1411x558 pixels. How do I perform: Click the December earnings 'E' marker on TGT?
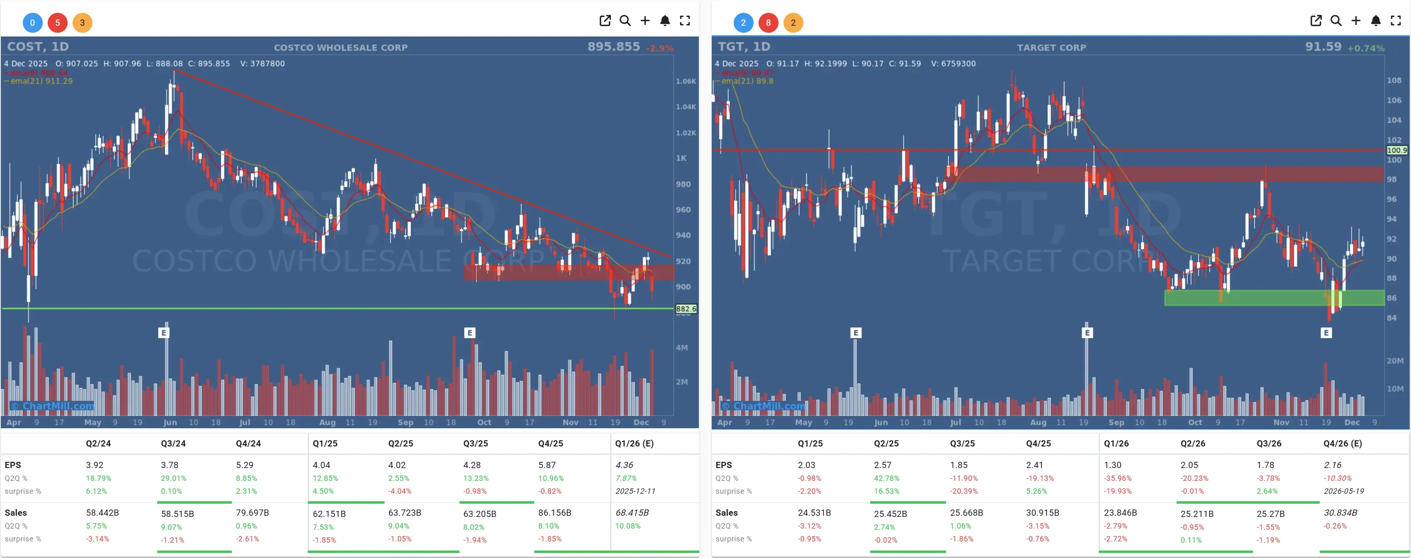pyautogui.click(x=1326, y=332)
